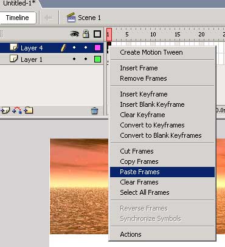Click the padlock icon to lock all layers

(x=86, y=34)
